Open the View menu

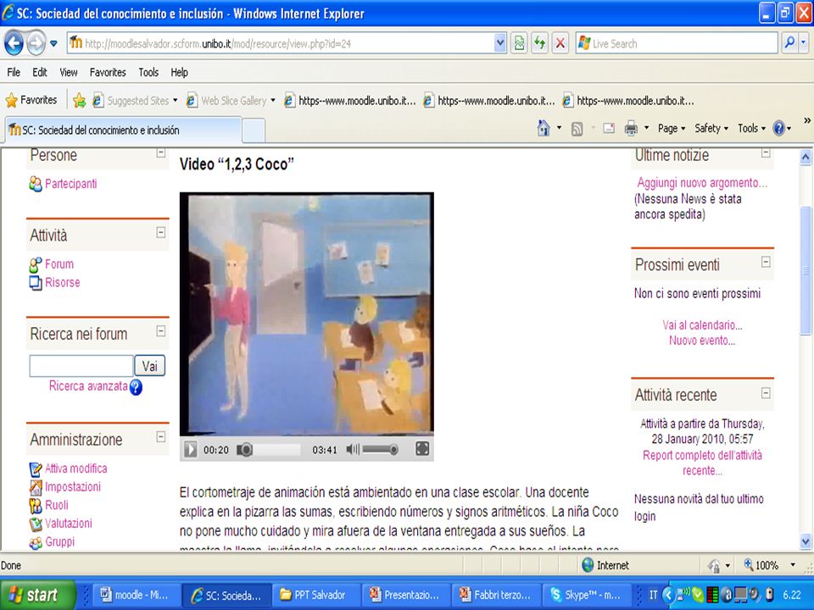(x=68, y=72)
